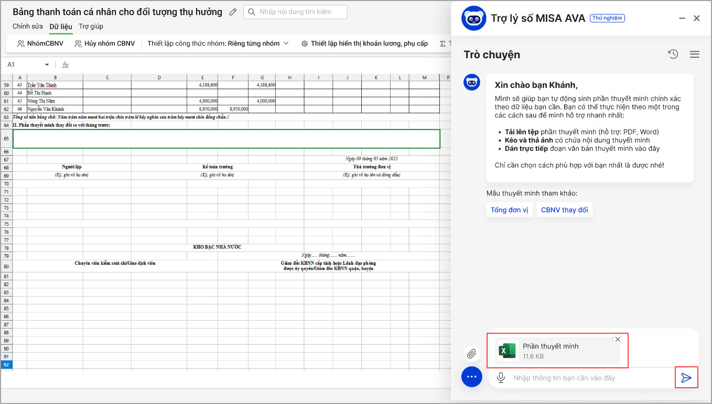Expand the Riêng từng nhóm formula dropdown

[286, 43]
